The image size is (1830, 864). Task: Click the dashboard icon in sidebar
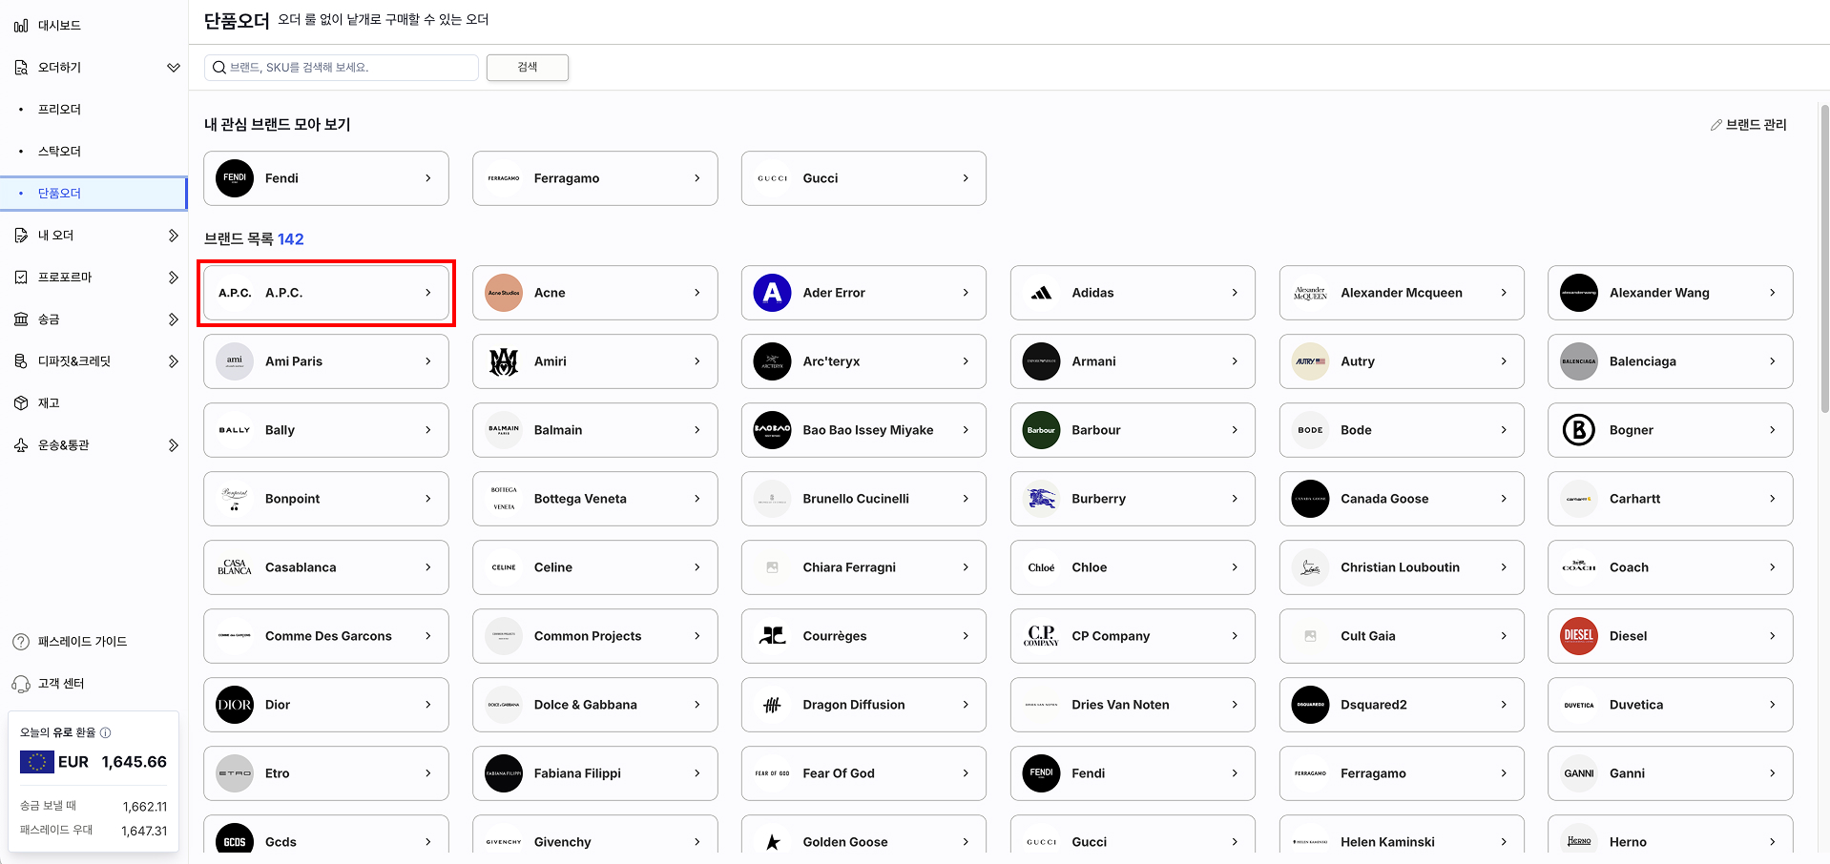[21, 26]
